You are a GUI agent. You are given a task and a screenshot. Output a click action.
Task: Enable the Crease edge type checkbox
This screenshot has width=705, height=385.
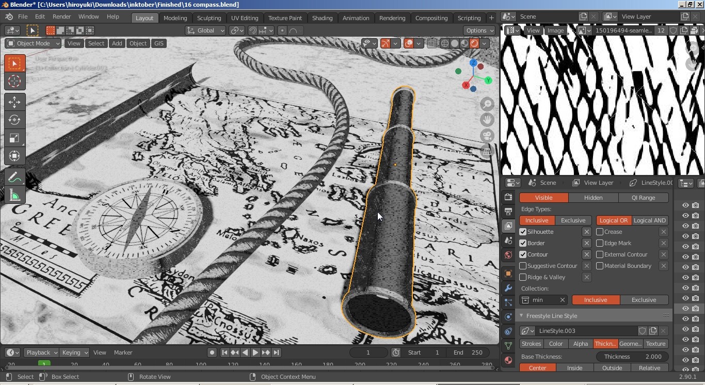600,232
